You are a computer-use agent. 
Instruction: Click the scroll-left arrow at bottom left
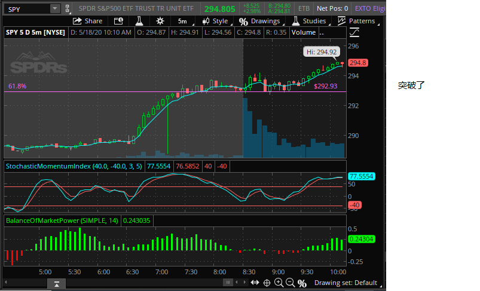pyautogui.click(x=5, y=282)
